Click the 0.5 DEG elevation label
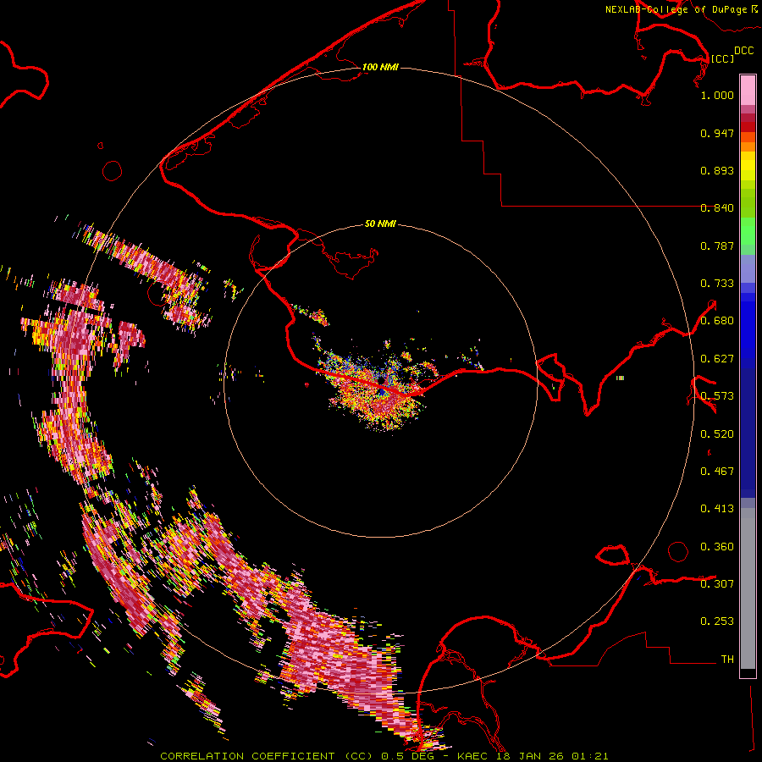 pos(407,756)
